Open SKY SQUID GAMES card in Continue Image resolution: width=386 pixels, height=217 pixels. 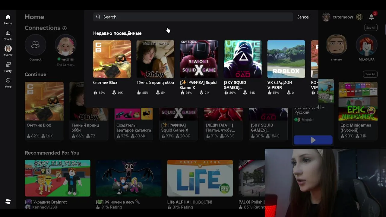click(268, 124)
